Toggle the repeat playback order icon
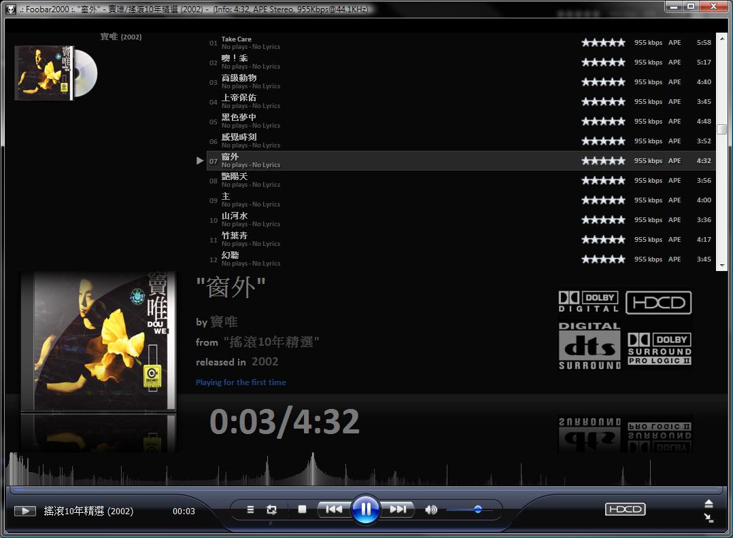 click(x=271, y=509)
